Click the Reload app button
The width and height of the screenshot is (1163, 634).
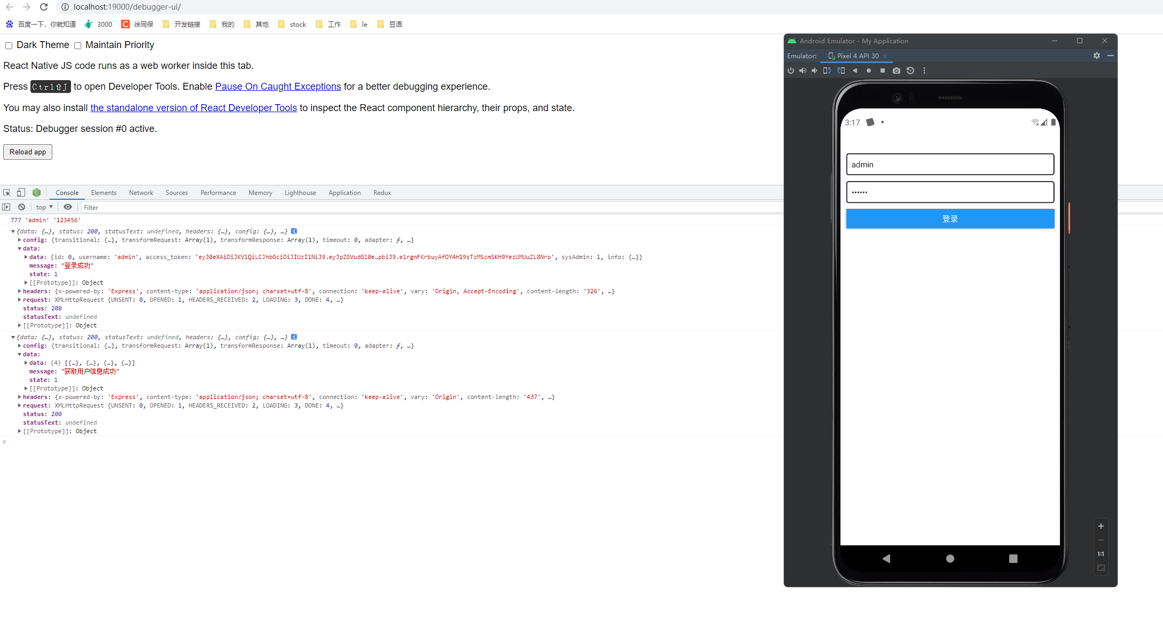(28, 152)
